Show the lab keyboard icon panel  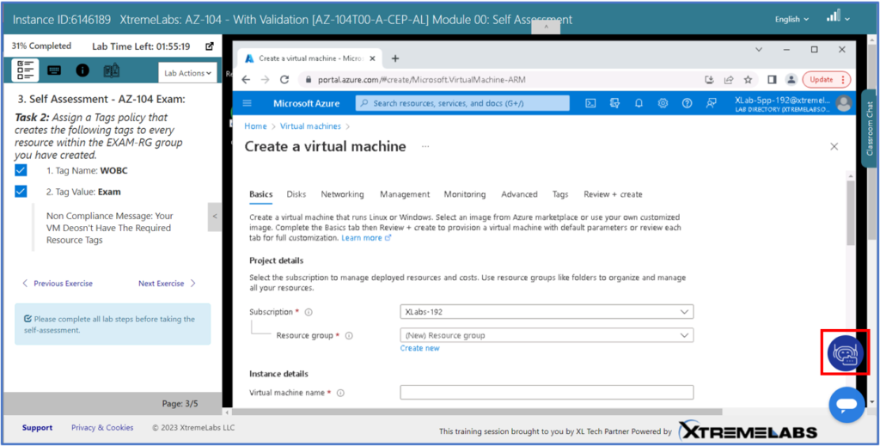coord(54,70)
